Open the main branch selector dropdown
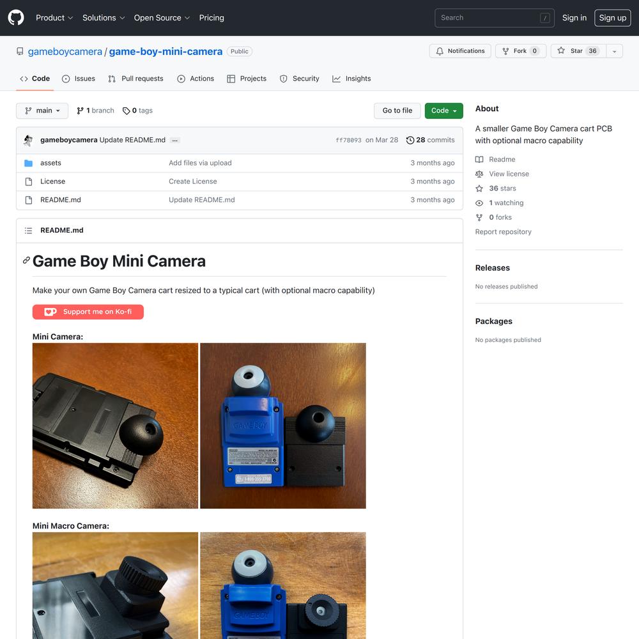 click(42, 111)
